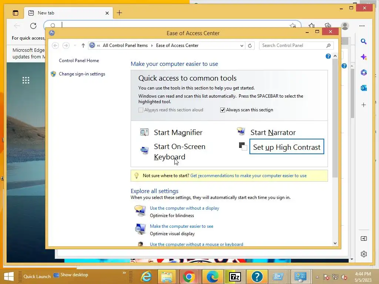Click the High Contrast icon
This screenshot has width=379, height=284.
pyautogui.click(x=243, y=146)
